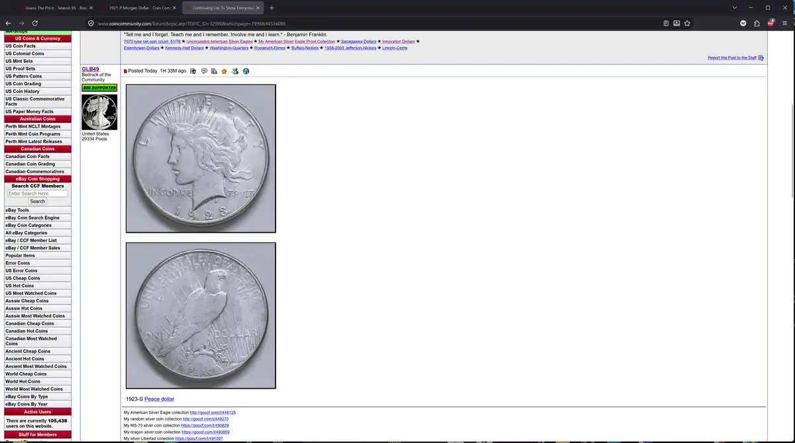
Task: Open the 'Uncirculated American Silver Eagles' link
Action: tap(219, 42)
